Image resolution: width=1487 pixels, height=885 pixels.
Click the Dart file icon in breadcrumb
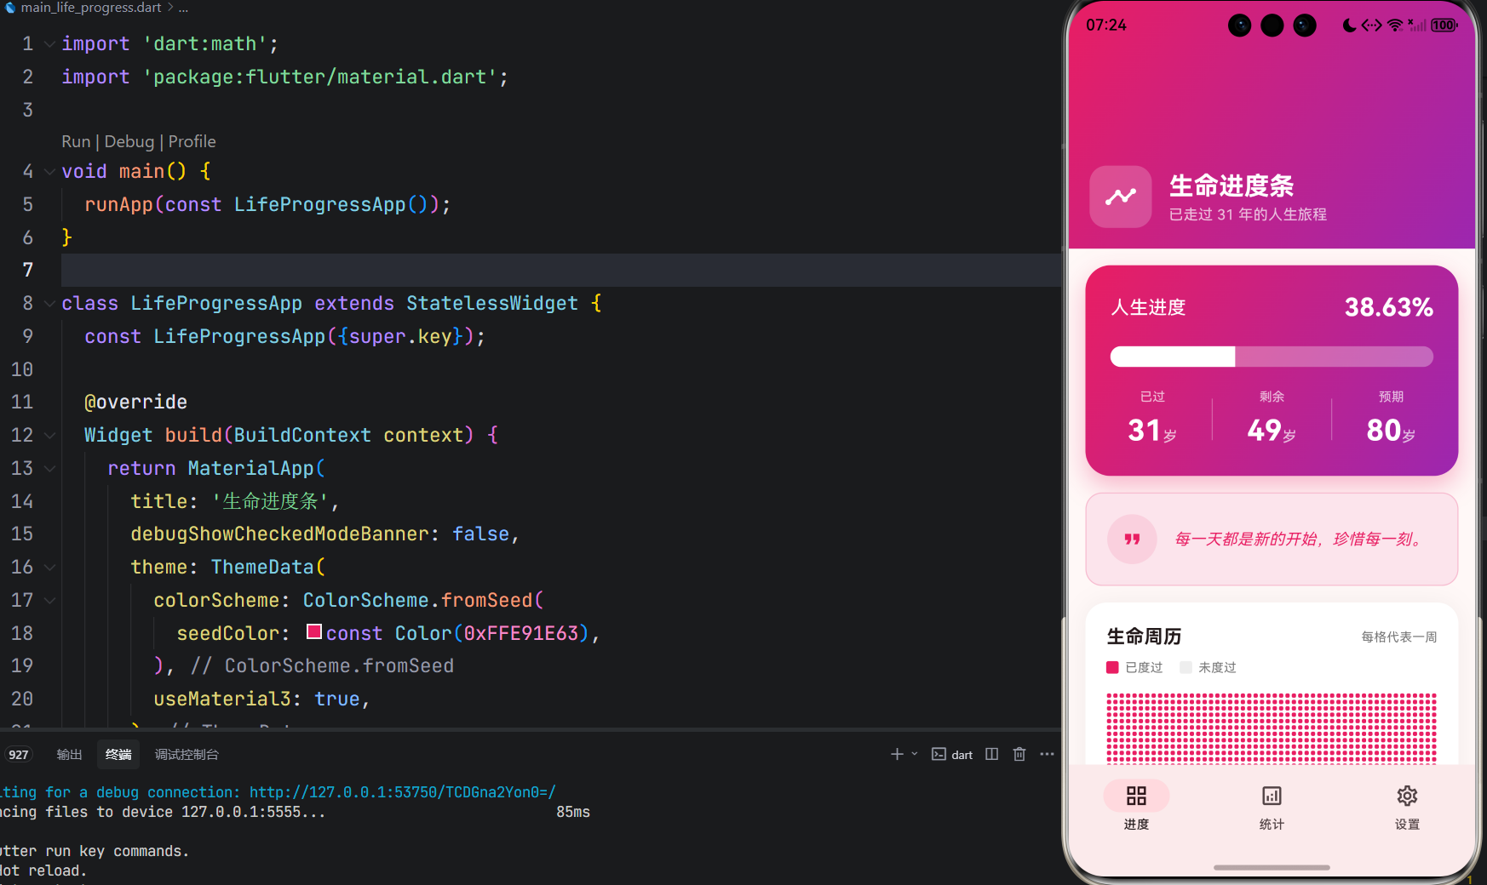coord(9,8)
